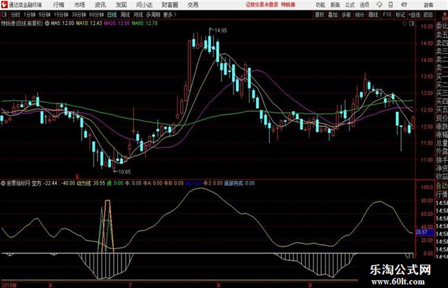448x288 pixels.
Task: Click the 特锐德(日线,前复权) chart title
Action: (22, 23)
